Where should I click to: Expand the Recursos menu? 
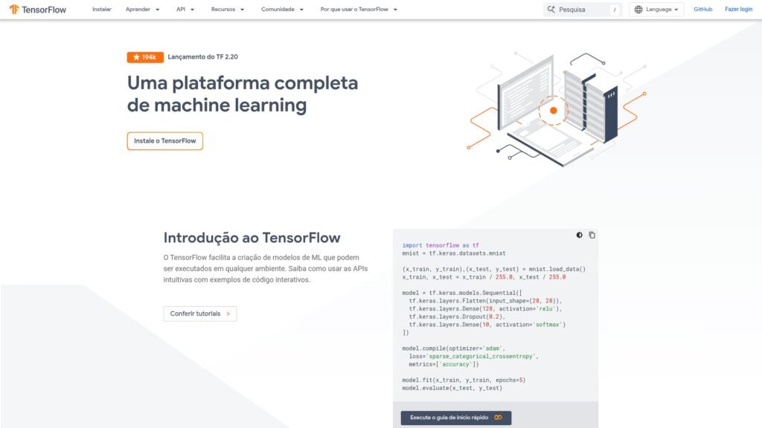227,10
